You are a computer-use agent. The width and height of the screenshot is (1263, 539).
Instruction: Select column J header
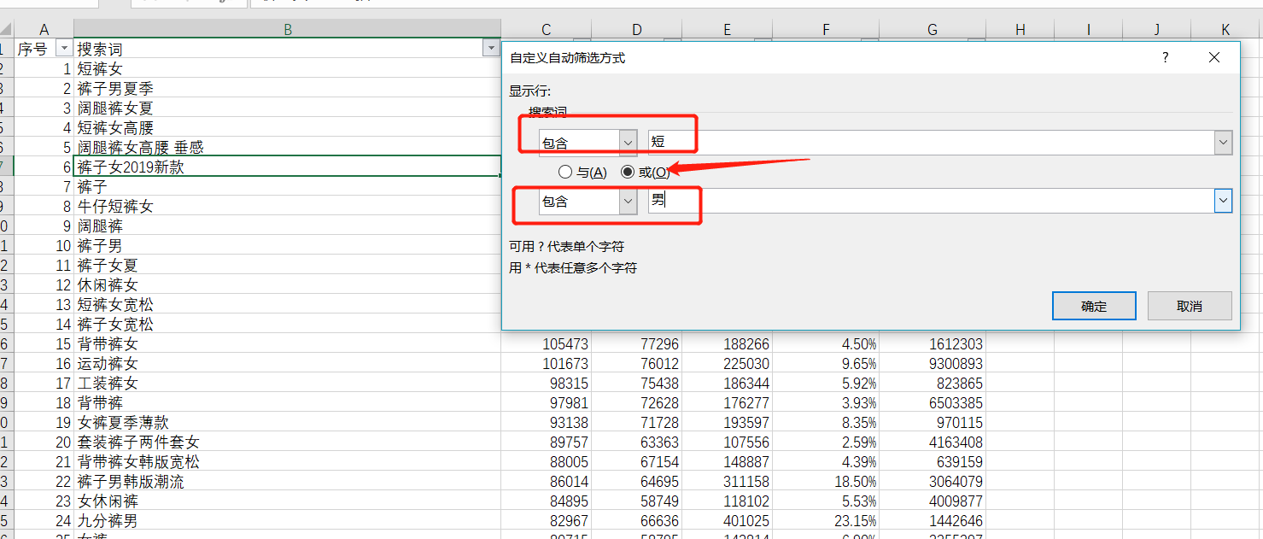coord(1157,29)
